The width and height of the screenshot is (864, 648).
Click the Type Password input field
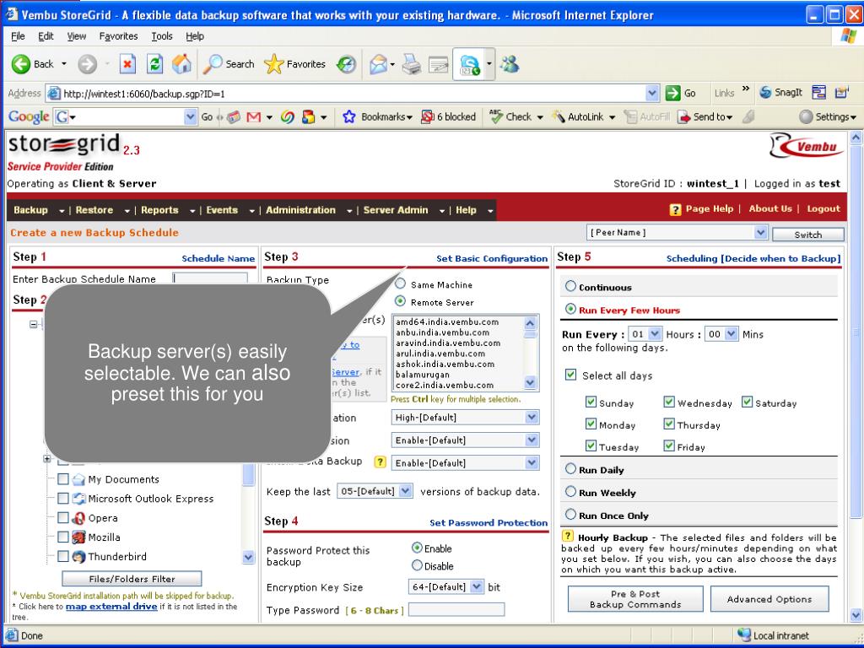pyautogui.click(x=456, y=609)
